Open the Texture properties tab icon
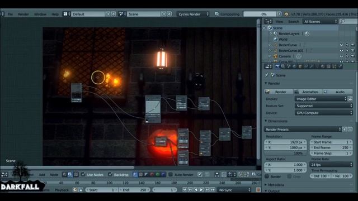 pos(328,66)
